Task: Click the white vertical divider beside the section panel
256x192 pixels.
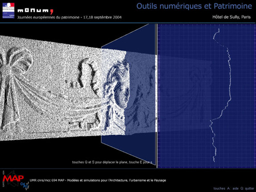Action: point(157,96)
